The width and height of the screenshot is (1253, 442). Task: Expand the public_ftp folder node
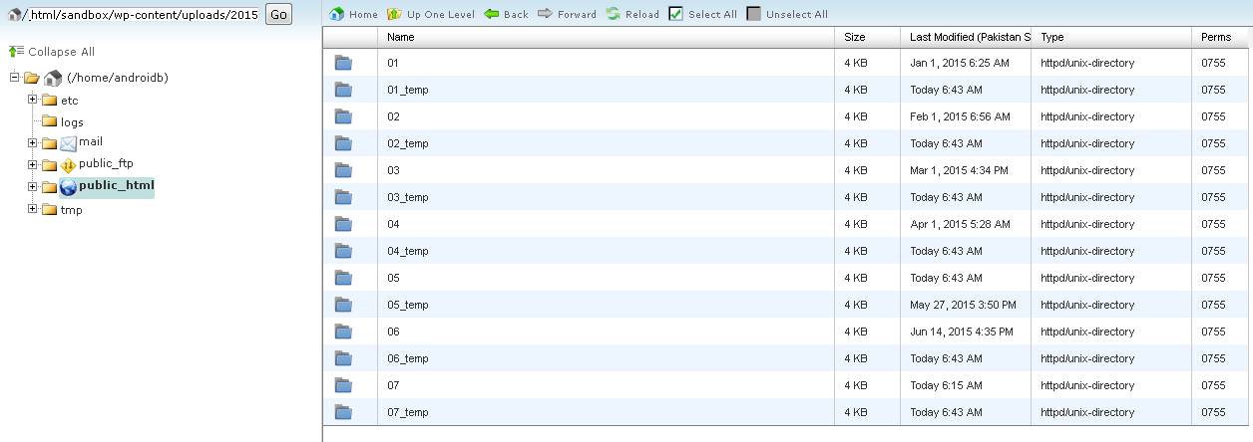[33, 163]
